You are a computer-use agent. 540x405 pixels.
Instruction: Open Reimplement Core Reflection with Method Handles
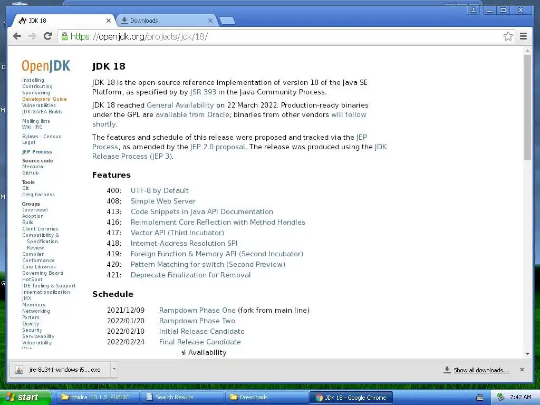pos(218,222)
